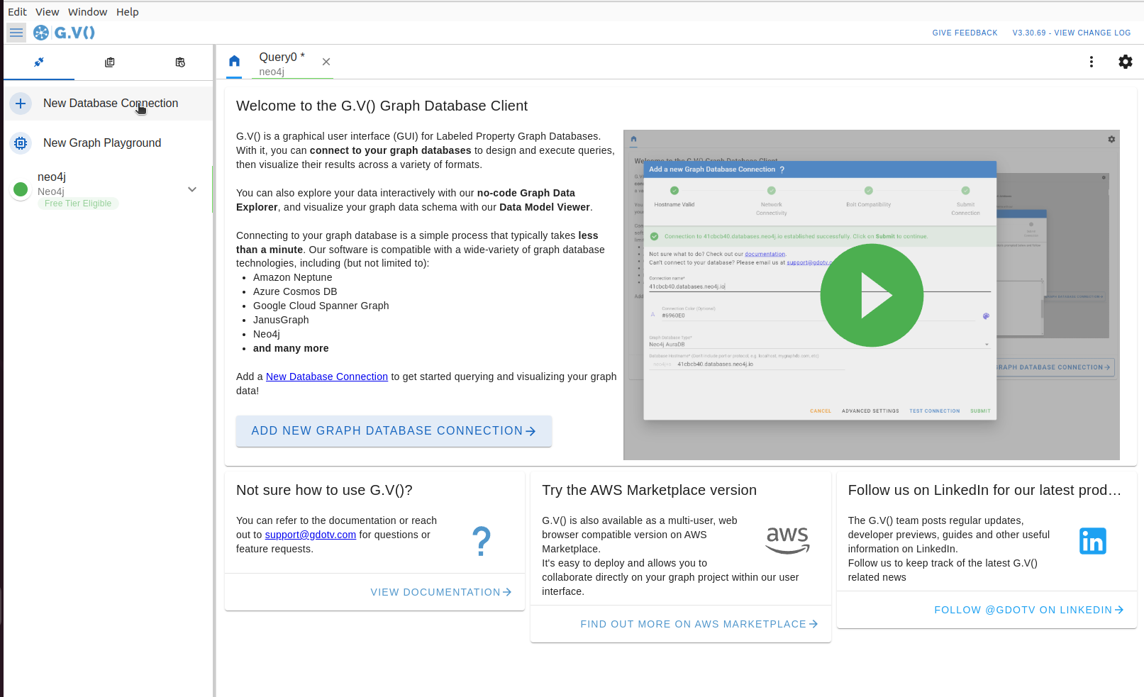1144x697 pixels.
Task: Click the Free Tier Eligible badge
Action: [x=78, y=203]
